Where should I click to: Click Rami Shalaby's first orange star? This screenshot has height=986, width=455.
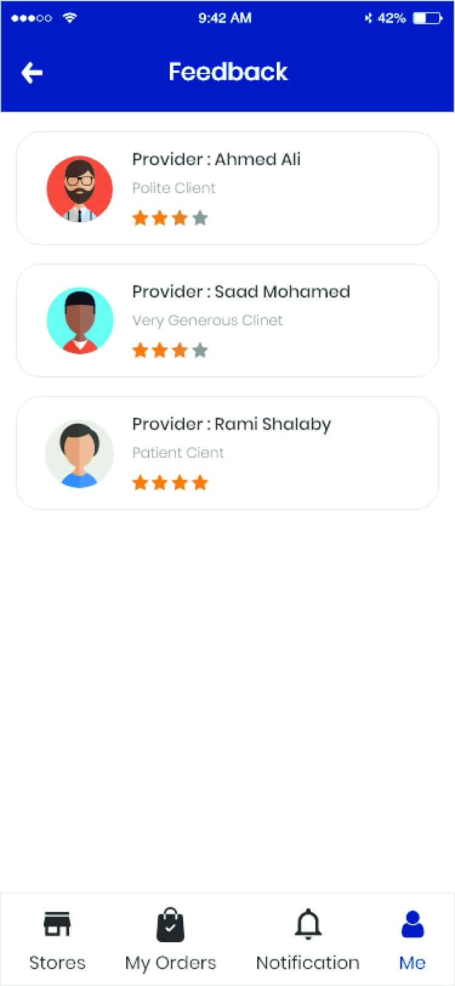(x=140, y=482)
